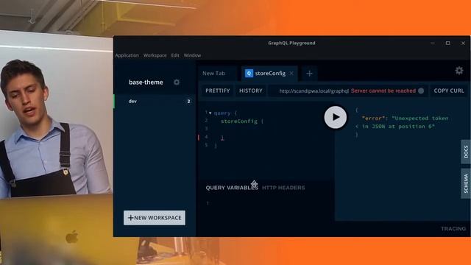Click the PRETTIFY button
The height and width of the screenshot is (265, 471).
tap(218, 91)
